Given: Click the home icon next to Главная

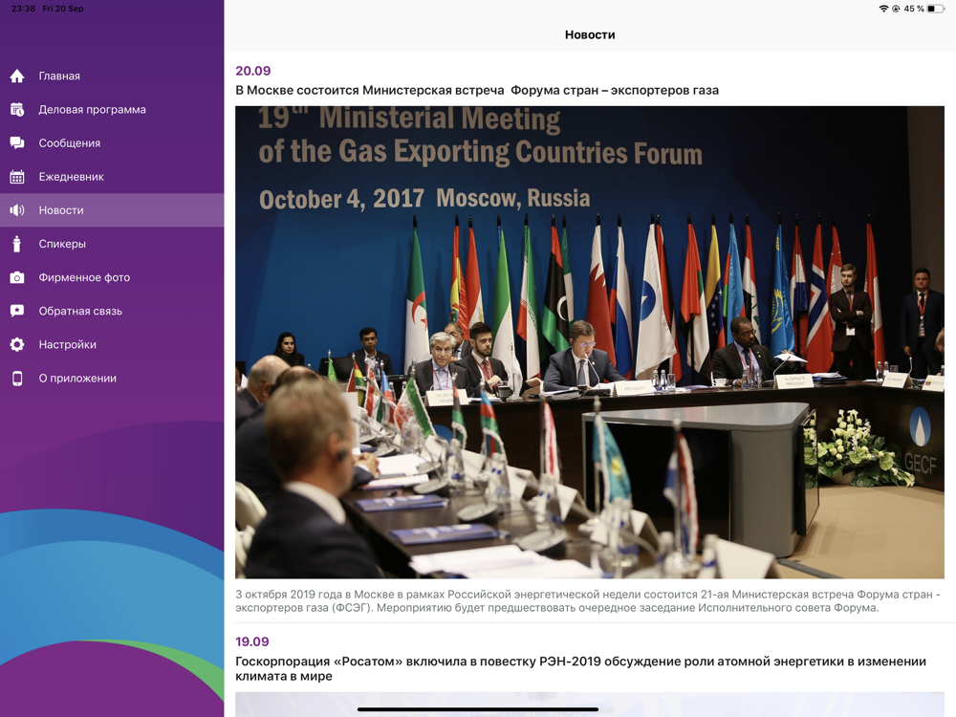Looking at the screenshot, I should tap(17, 76).
